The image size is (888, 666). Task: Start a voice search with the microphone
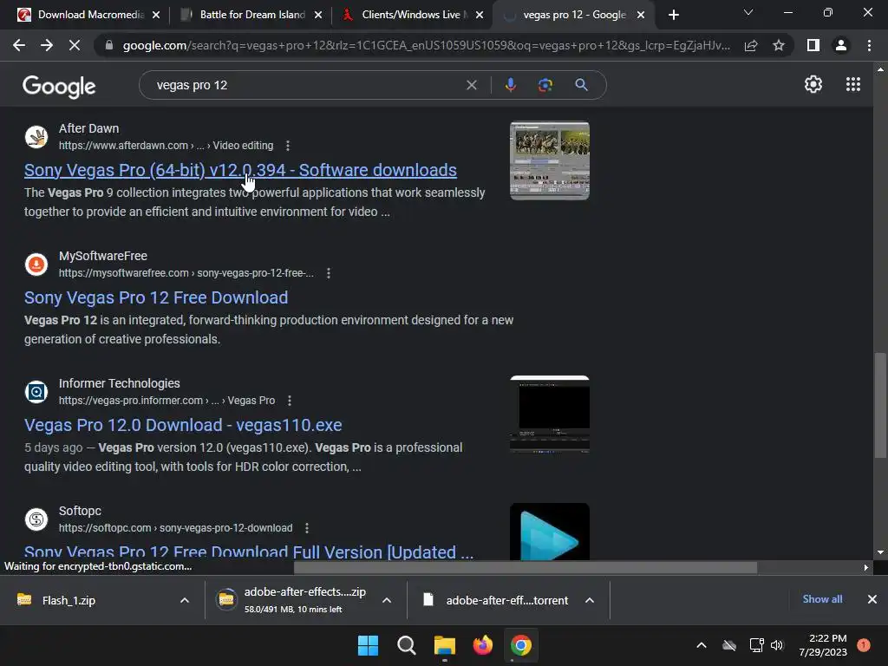pos(510,85)
